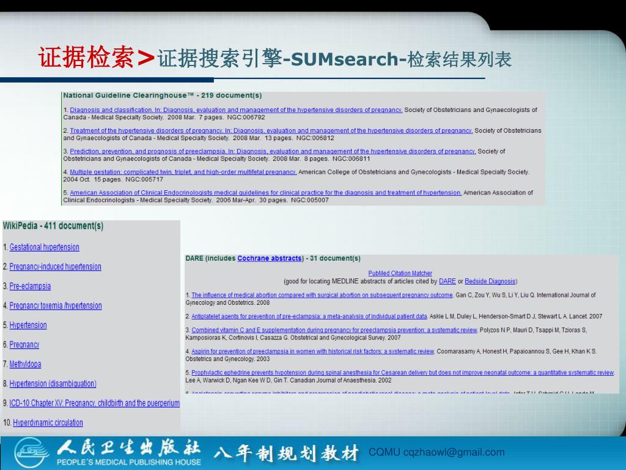Open WikiPedia 'Gestational hypertension' link
Viewport: 626px width, 470px height.
pyautogui.click(x=44, y=247)
